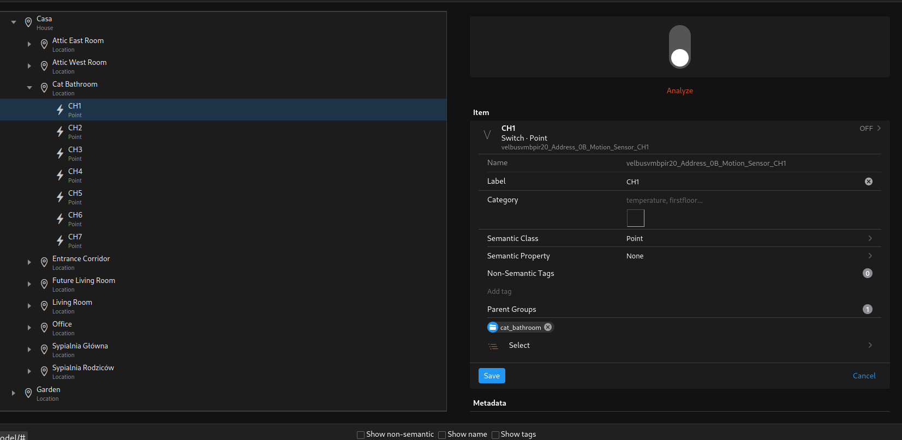Expand the Attic West Room node
902x440 pixels.
click(29, 66)
